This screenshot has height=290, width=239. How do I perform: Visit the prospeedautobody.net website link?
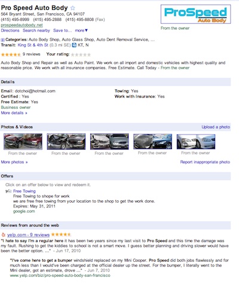[22, 25]
